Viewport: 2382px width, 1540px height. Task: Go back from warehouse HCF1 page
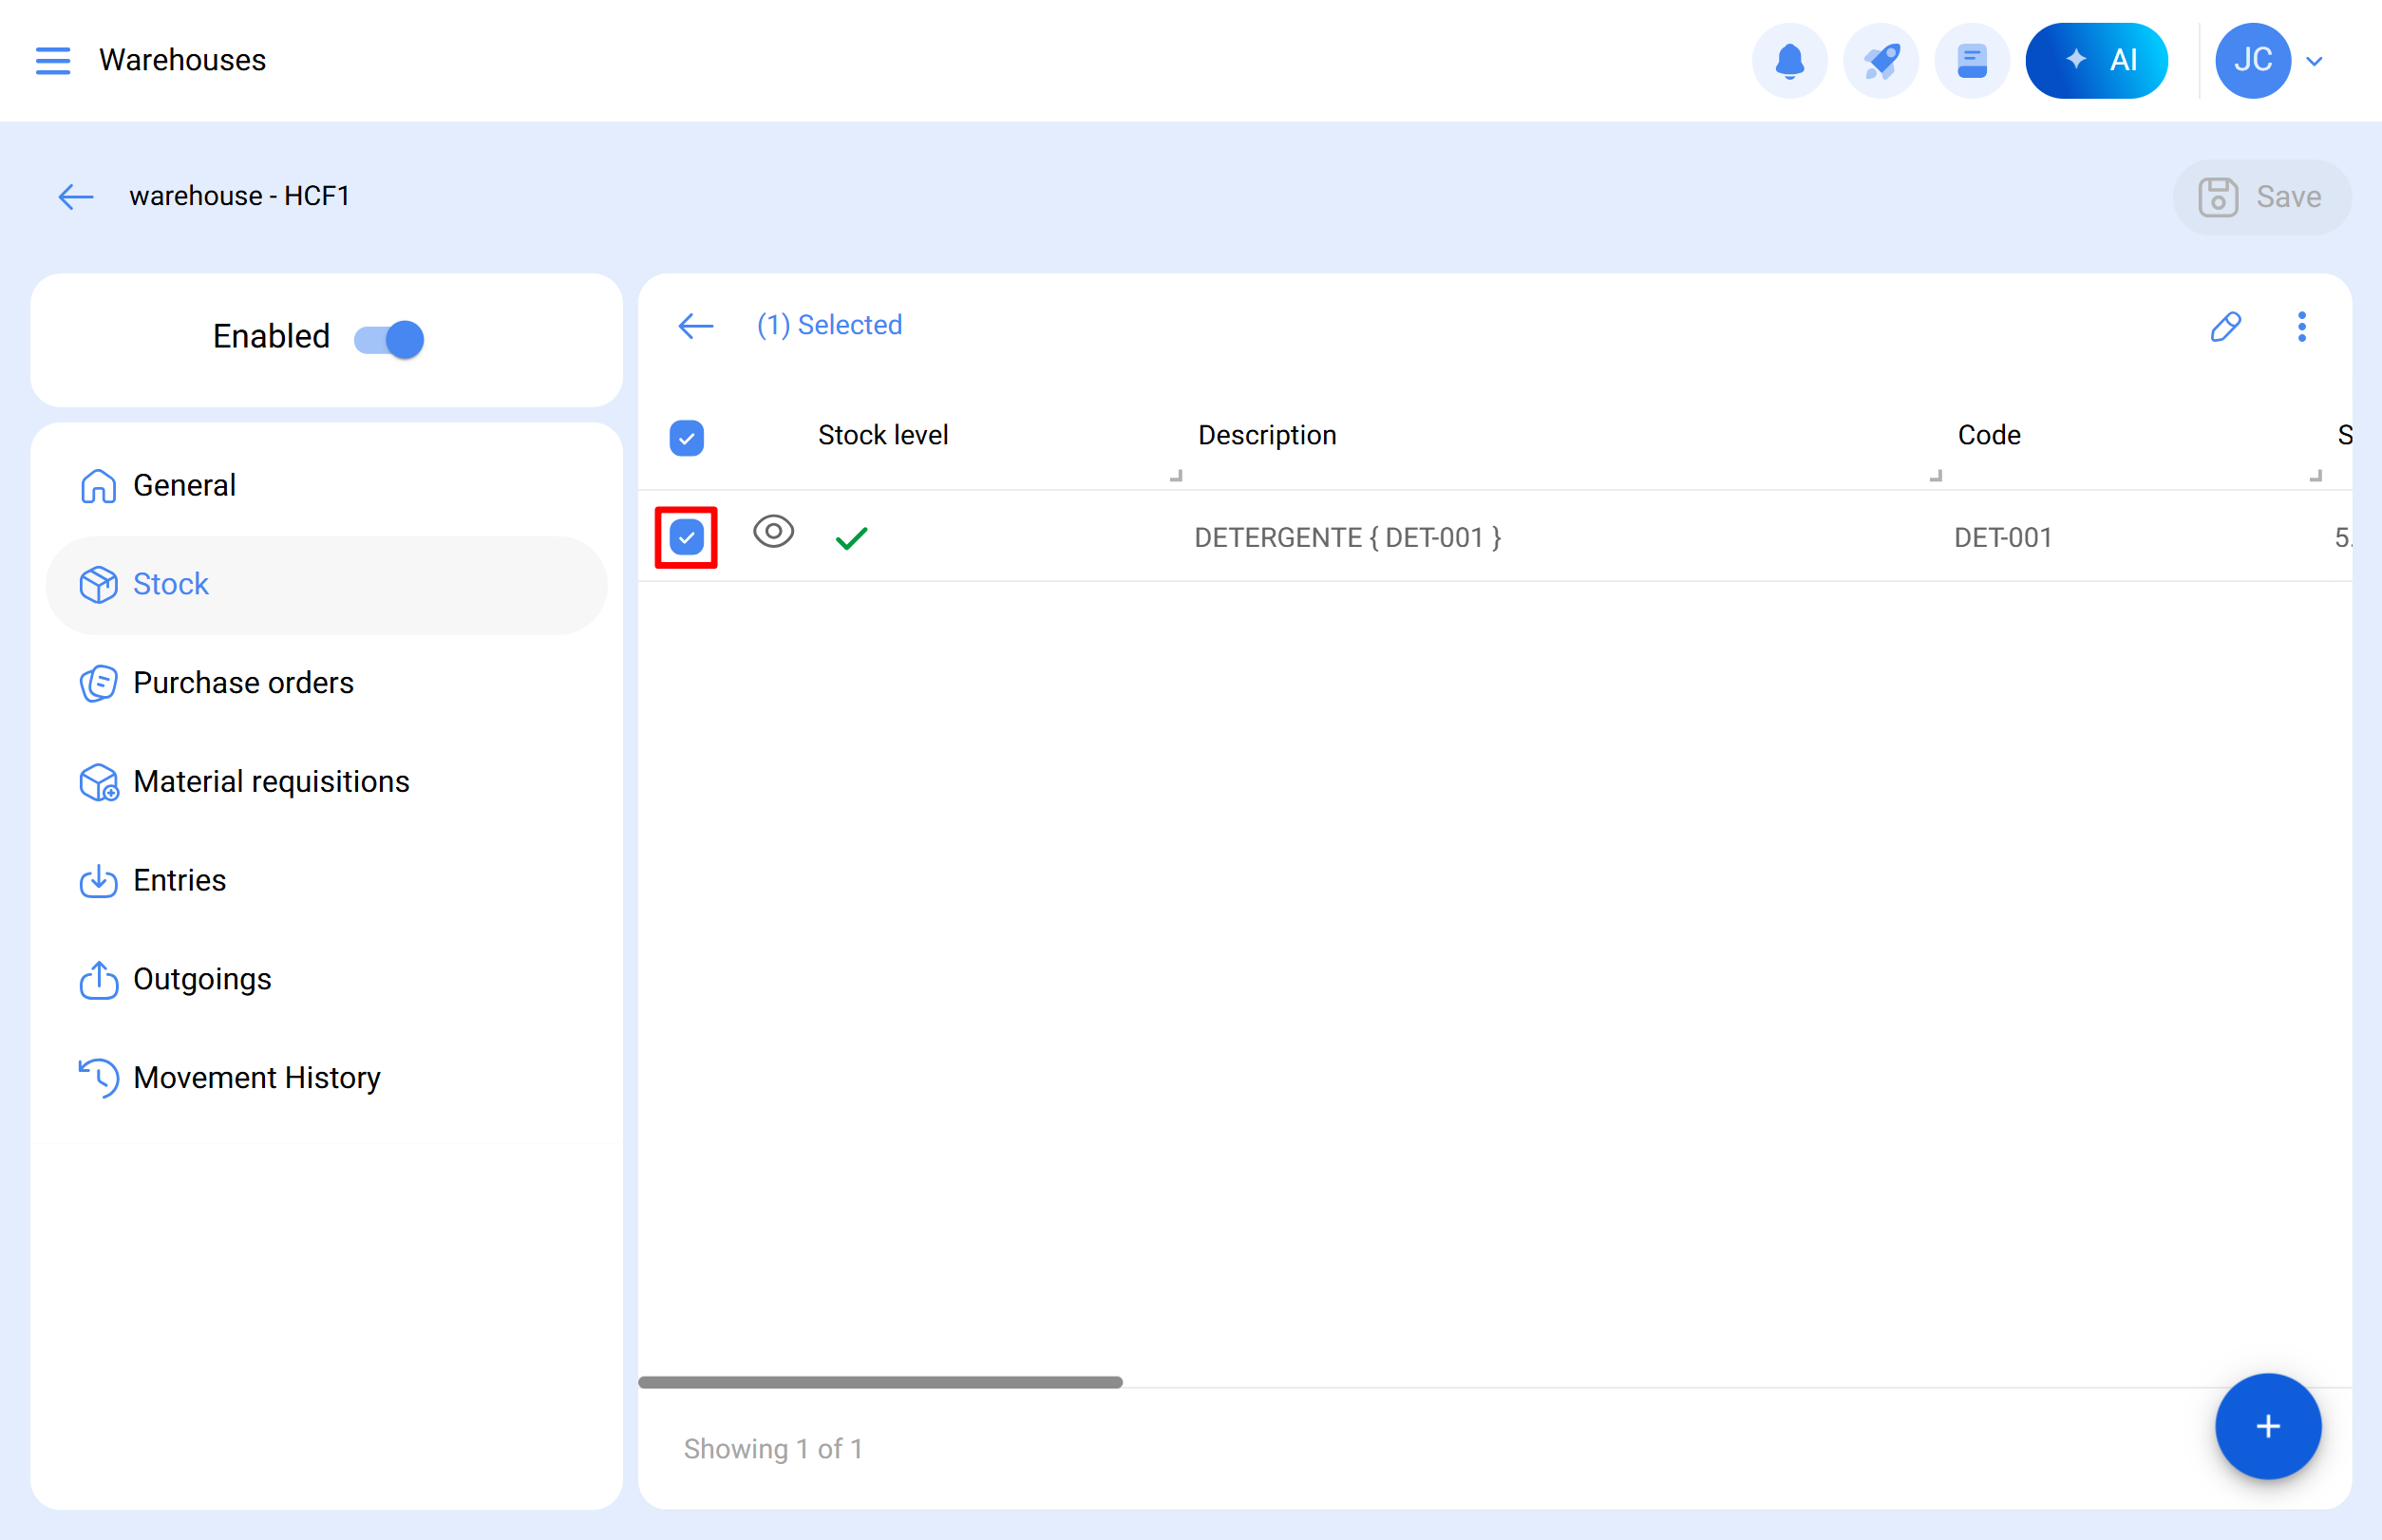coord(76,196)
